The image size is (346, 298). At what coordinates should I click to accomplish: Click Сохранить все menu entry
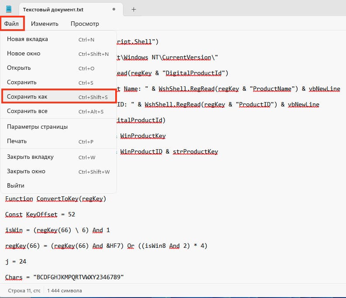coord(27,111)
